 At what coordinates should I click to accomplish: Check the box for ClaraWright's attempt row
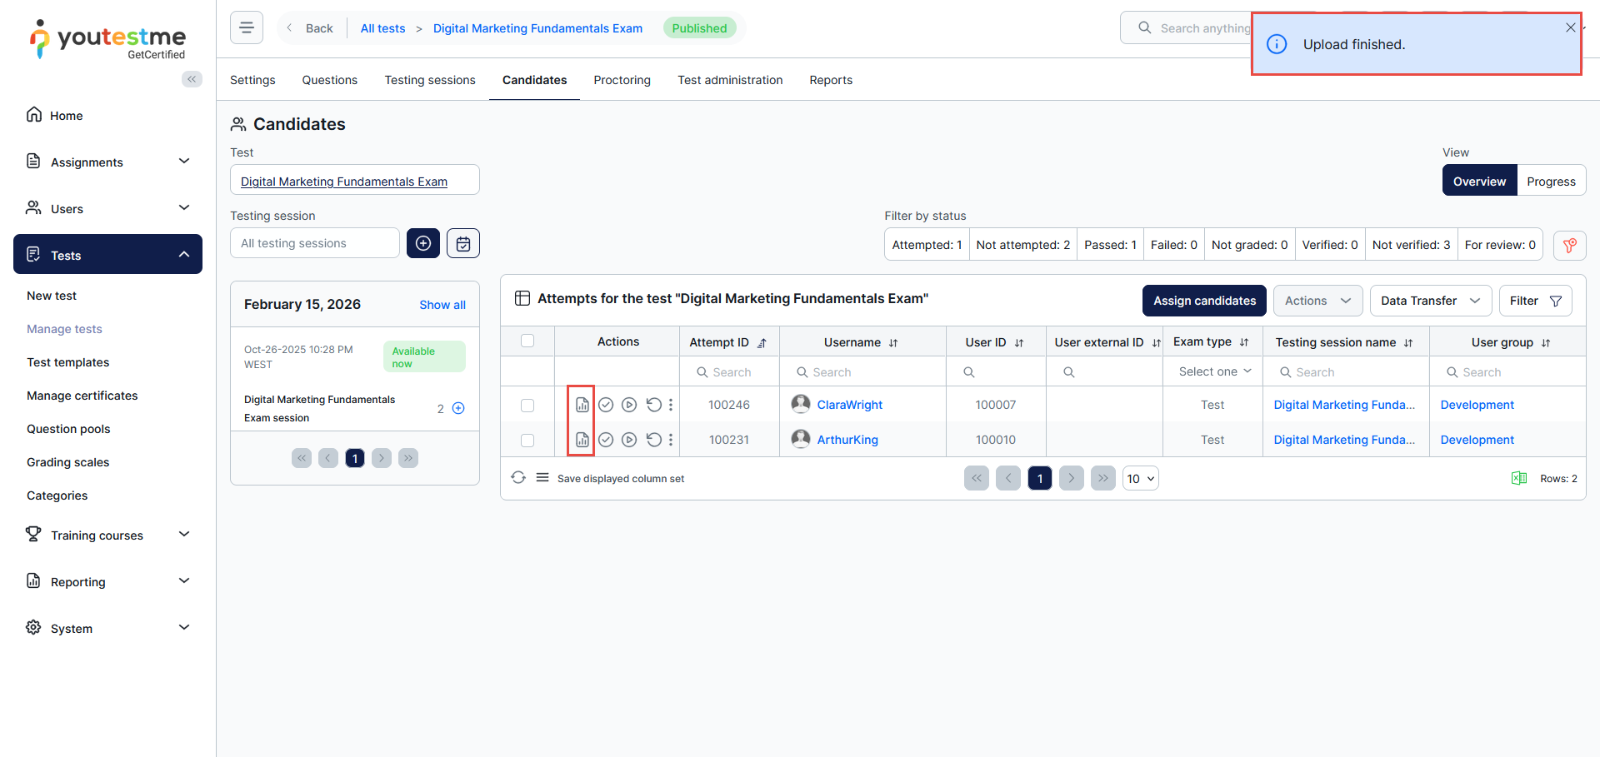(x=527, y=406)
